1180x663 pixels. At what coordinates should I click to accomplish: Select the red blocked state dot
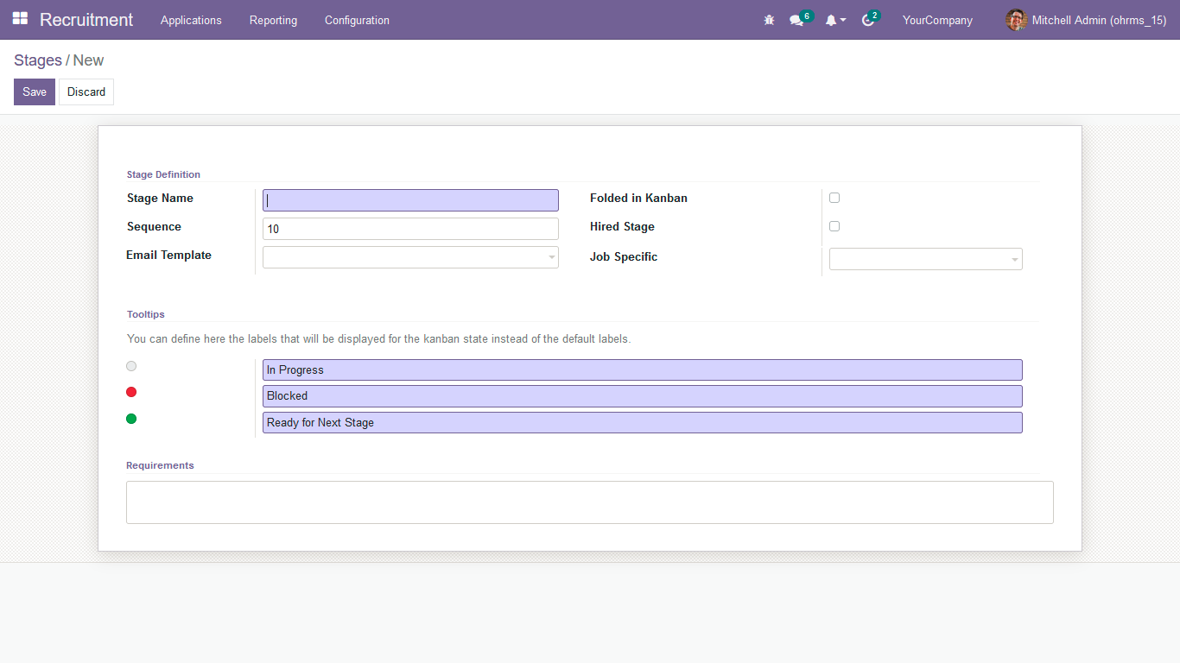click(x=131, y=392)
